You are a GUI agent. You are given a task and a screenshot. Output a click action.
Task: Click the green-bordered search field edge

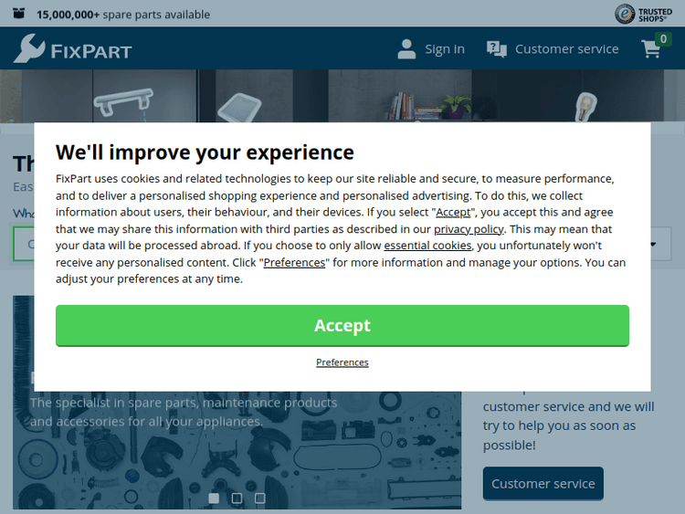pyautogui.click(x=23, y=245)
